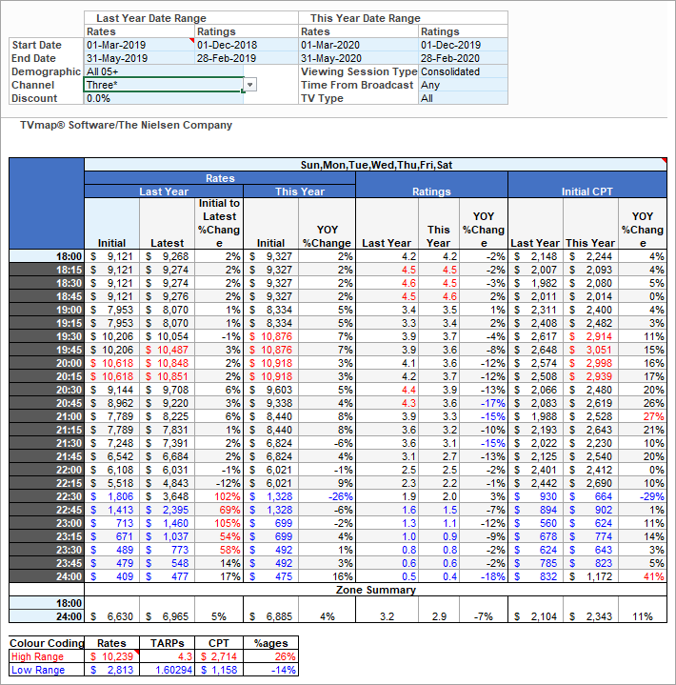Click last year ratings end 28-Feb-2019
This screenshot has height=685, width=676.
click(x=247, y=58)
